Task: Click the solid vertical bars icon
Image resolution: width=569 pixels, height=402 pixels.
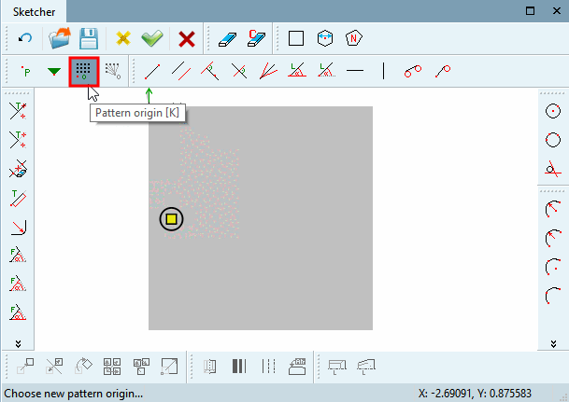Action: click(239, 367)
